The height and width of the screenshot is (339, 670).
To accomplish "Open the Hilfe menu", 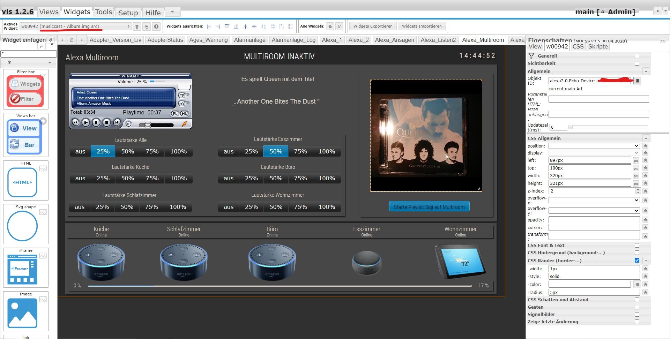I will 153,13.
